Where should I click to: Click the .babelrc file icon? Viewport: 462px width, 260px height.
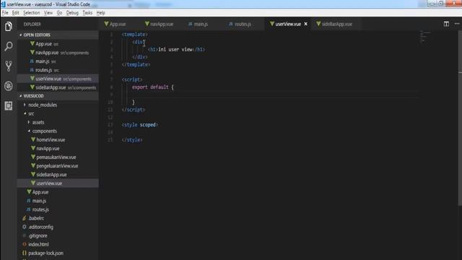[x=25, y=218]
